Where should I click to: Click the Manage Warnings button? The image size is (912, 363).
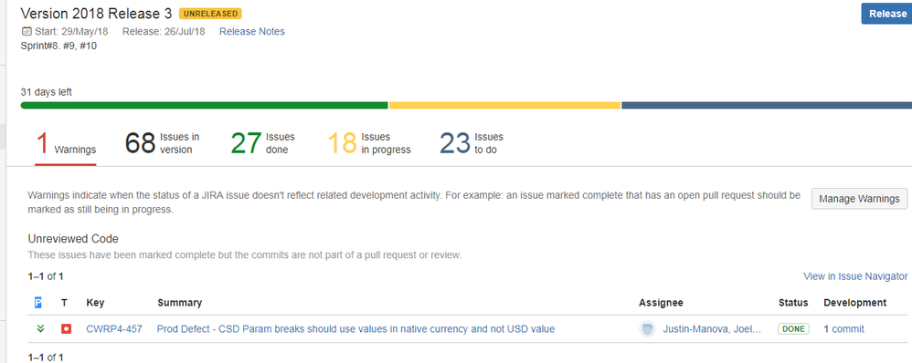859,199
